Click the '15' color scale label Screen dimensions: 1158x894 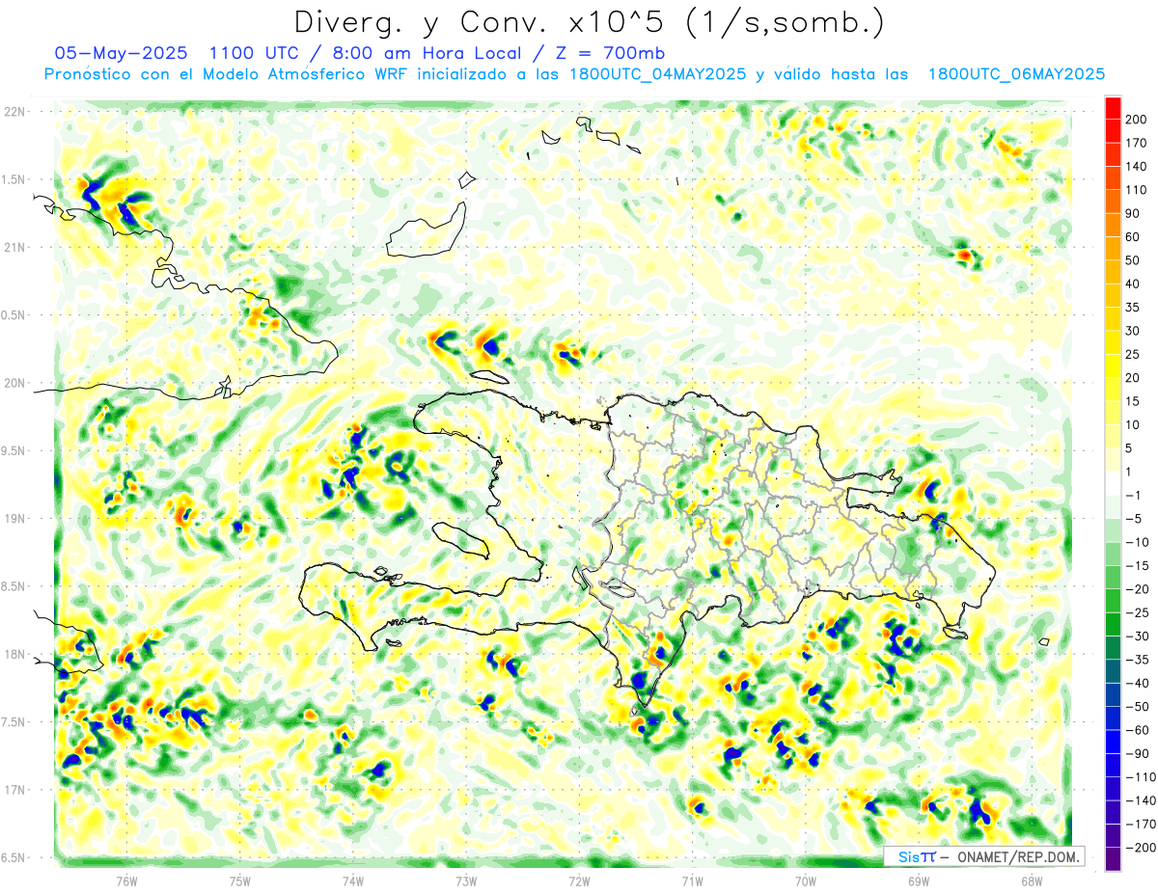coord(1133,401)
